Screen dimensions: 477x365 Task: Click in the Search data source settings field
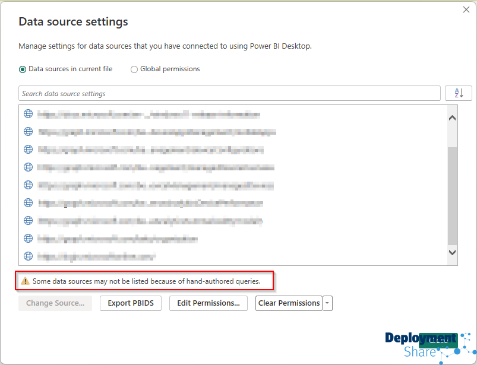click(x=229, y=94)
